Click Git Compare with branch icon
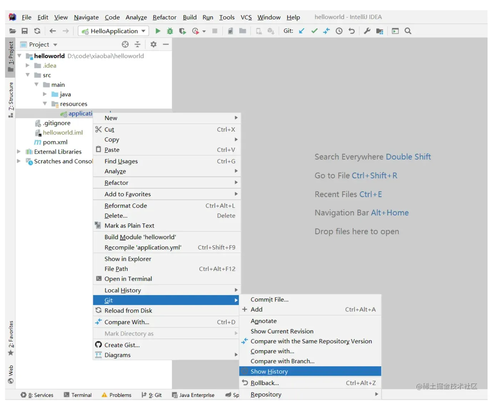The width and height of the screenshot is (500, 401). 326,31
